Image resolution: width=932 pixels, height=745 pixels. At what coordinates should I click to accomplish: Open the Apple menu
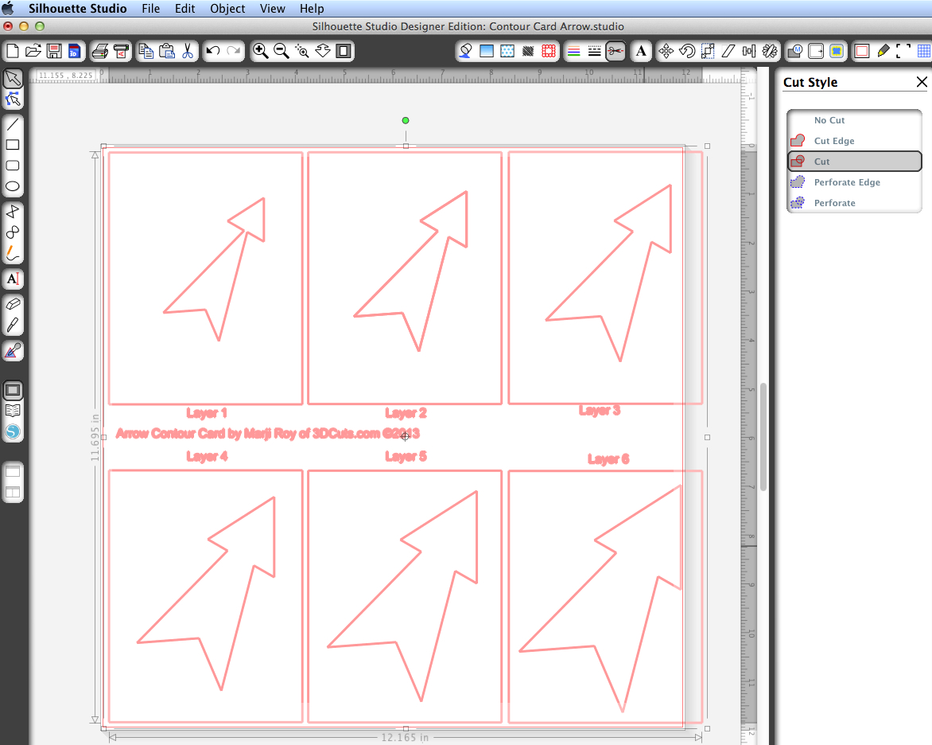[8, 8]
